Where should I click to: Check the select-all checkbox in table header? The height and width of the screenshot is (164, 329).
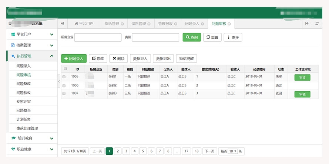[65, 69]
